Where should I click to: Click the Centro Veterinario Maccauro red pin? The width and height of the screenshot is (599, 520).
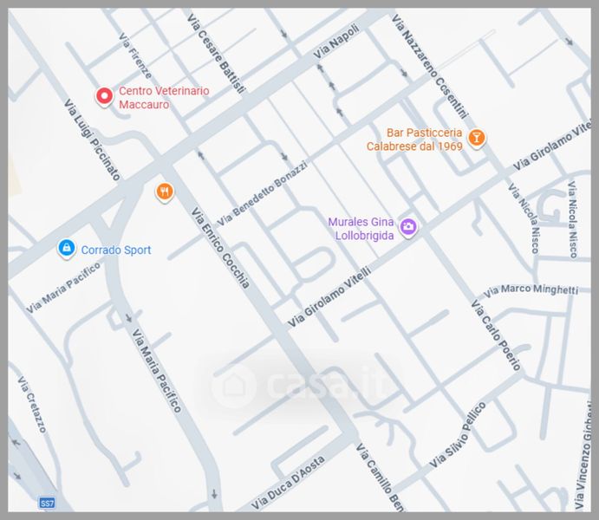104,96
